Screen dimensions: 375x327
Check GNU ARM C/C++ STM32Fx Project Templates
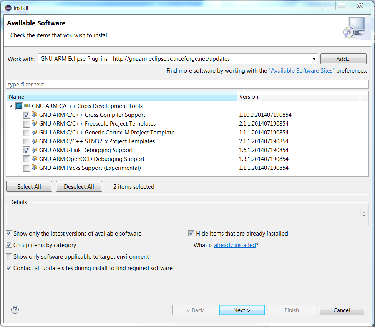(x=26, y=142)
